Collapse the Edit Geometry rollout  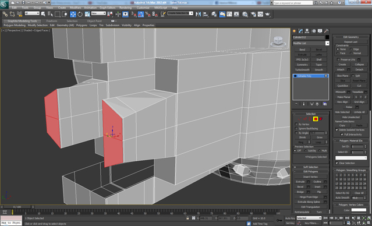pyautogui.click(x=350, y=37)
